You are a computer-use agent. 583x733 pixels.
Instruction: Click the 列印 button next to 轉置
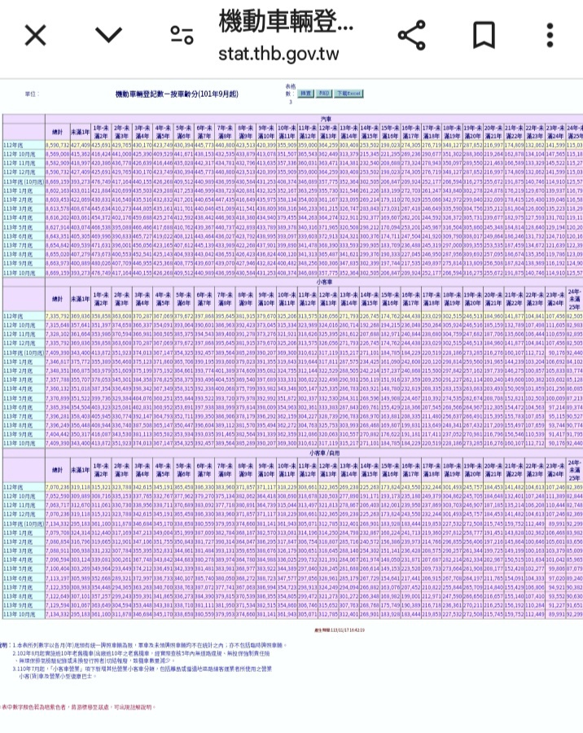coord(324,94)
